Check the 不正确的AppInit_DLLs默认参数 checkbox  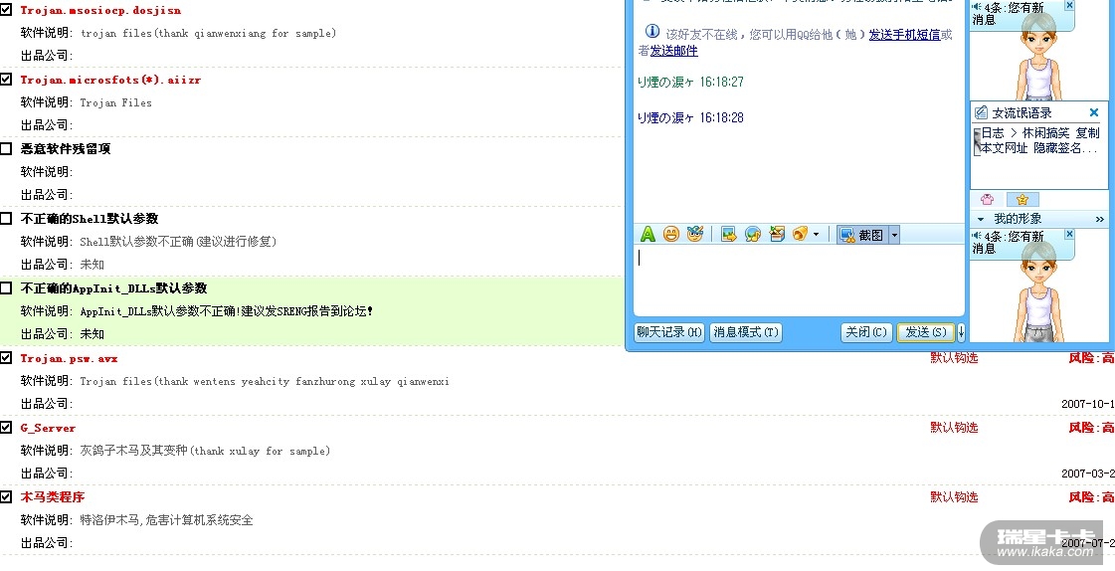pos(6,288)
